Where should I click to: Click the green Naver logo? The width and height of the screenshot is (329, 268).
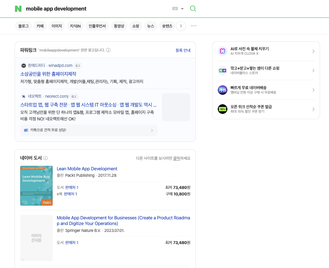18,9
